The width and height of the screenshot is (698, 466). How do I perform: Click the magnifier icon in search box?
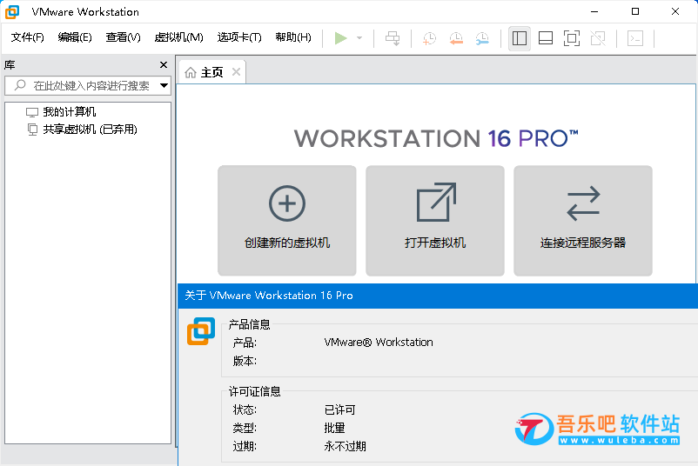pos(20,85)
